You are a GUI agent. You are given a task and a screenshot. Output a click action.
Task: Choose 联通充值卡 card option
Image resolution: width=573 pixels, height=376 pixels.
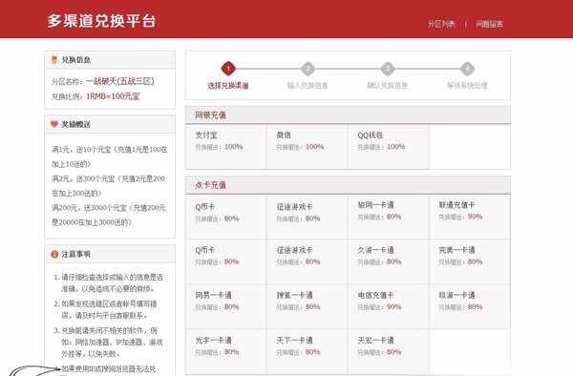[470, 217]
